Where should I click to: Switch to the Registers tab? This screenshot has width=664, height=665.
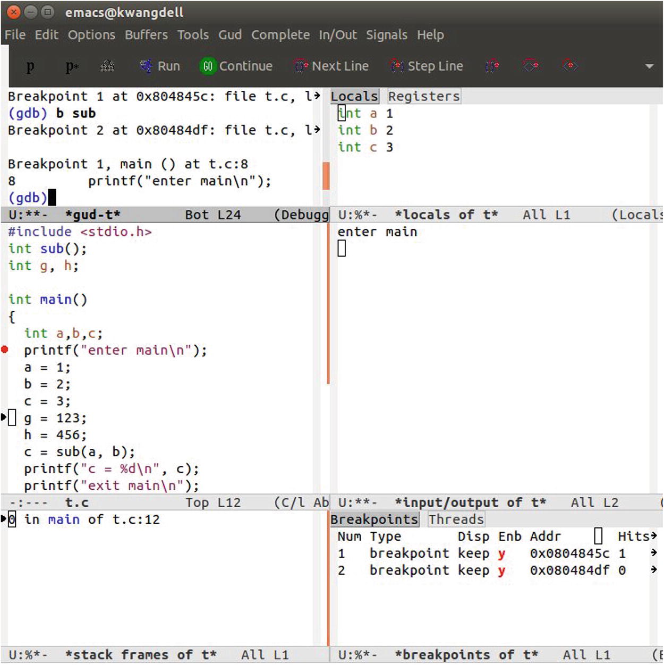click(424, 97)
